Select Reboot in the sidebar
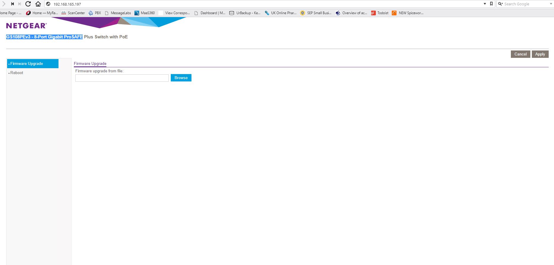The height and width of the screenshot is (265, 554). pyautogui.click(x=17, y=73)
